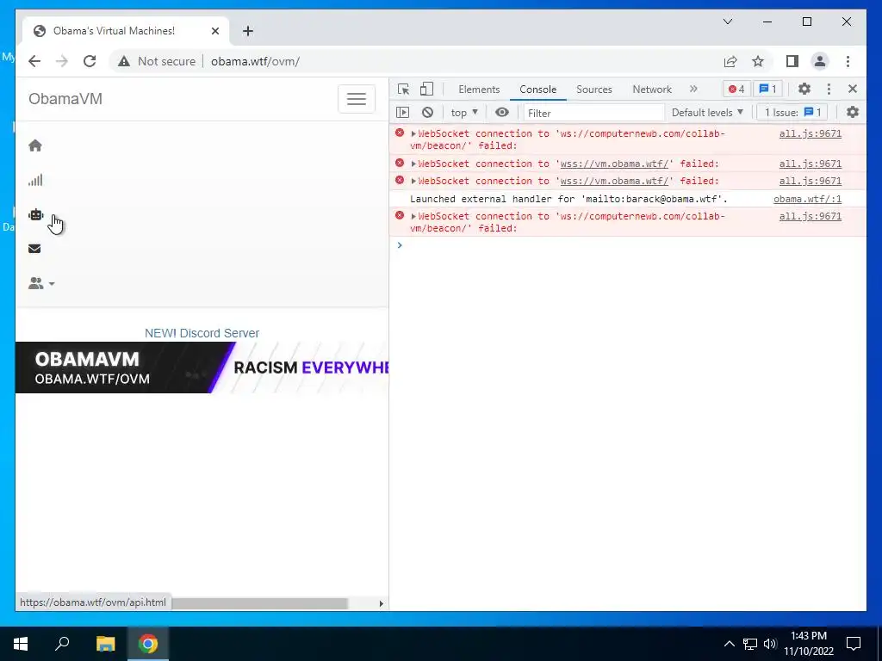Open the Chrome three-dot menu

point(848,61)
